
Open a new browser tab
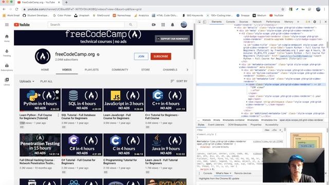pos(66,2)
